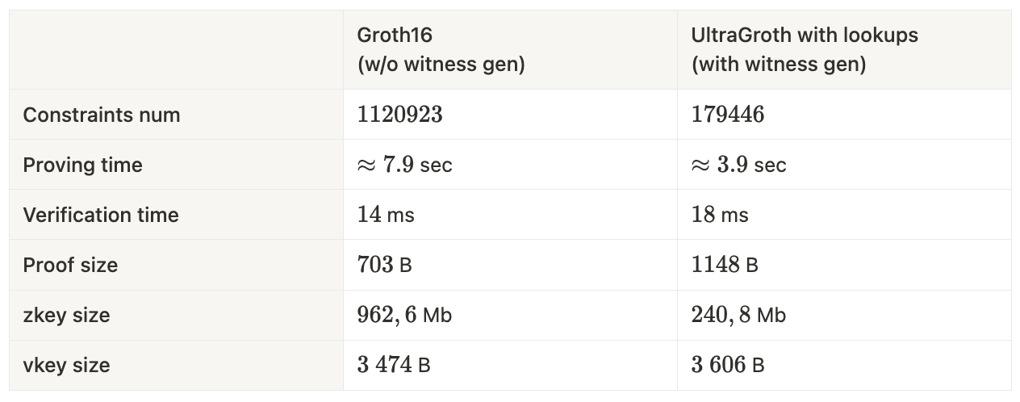Image resolution: width=1020 pixels, height=402 pixels.
Task: Click the Proof size row label
Action: tap(70, 265)
